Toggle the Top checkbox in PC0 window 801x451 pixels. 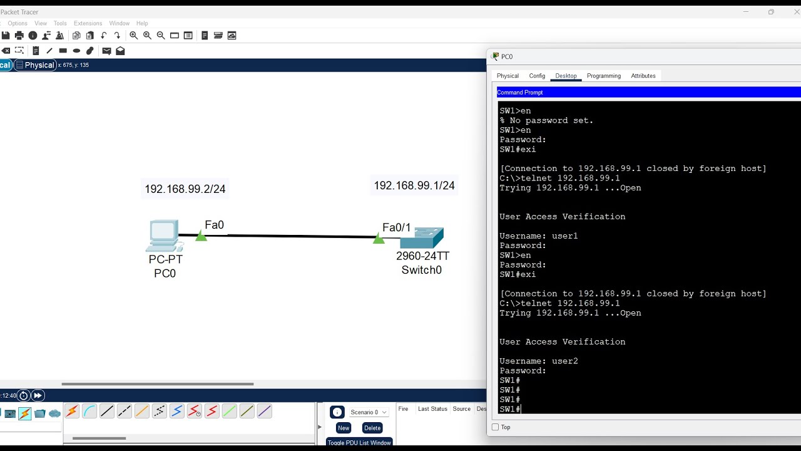tap(496, 427)
